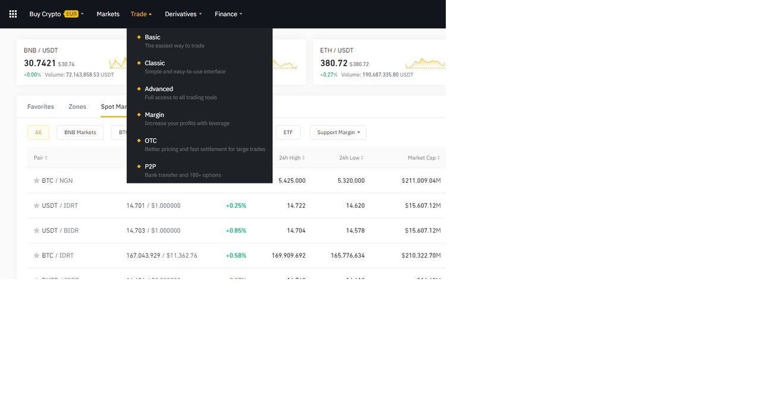761x406 pixels.
Task: Click the 14,703 / $1.000000 price
Action: coord(153,230)
